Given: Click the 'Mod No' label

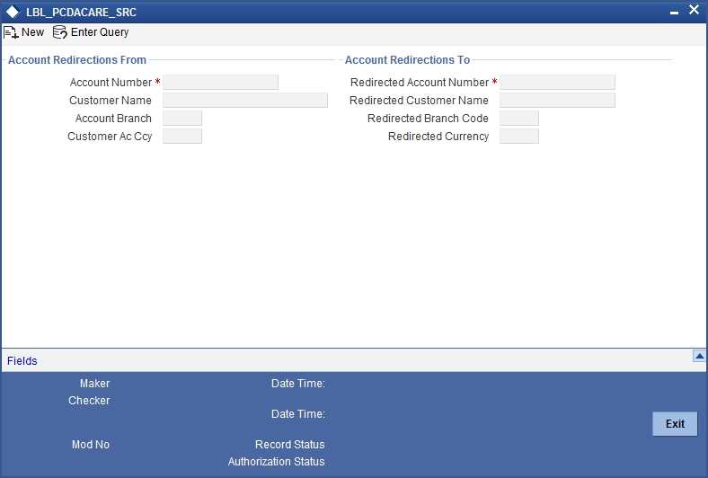Looking at the screenshot, I should 91,445.
